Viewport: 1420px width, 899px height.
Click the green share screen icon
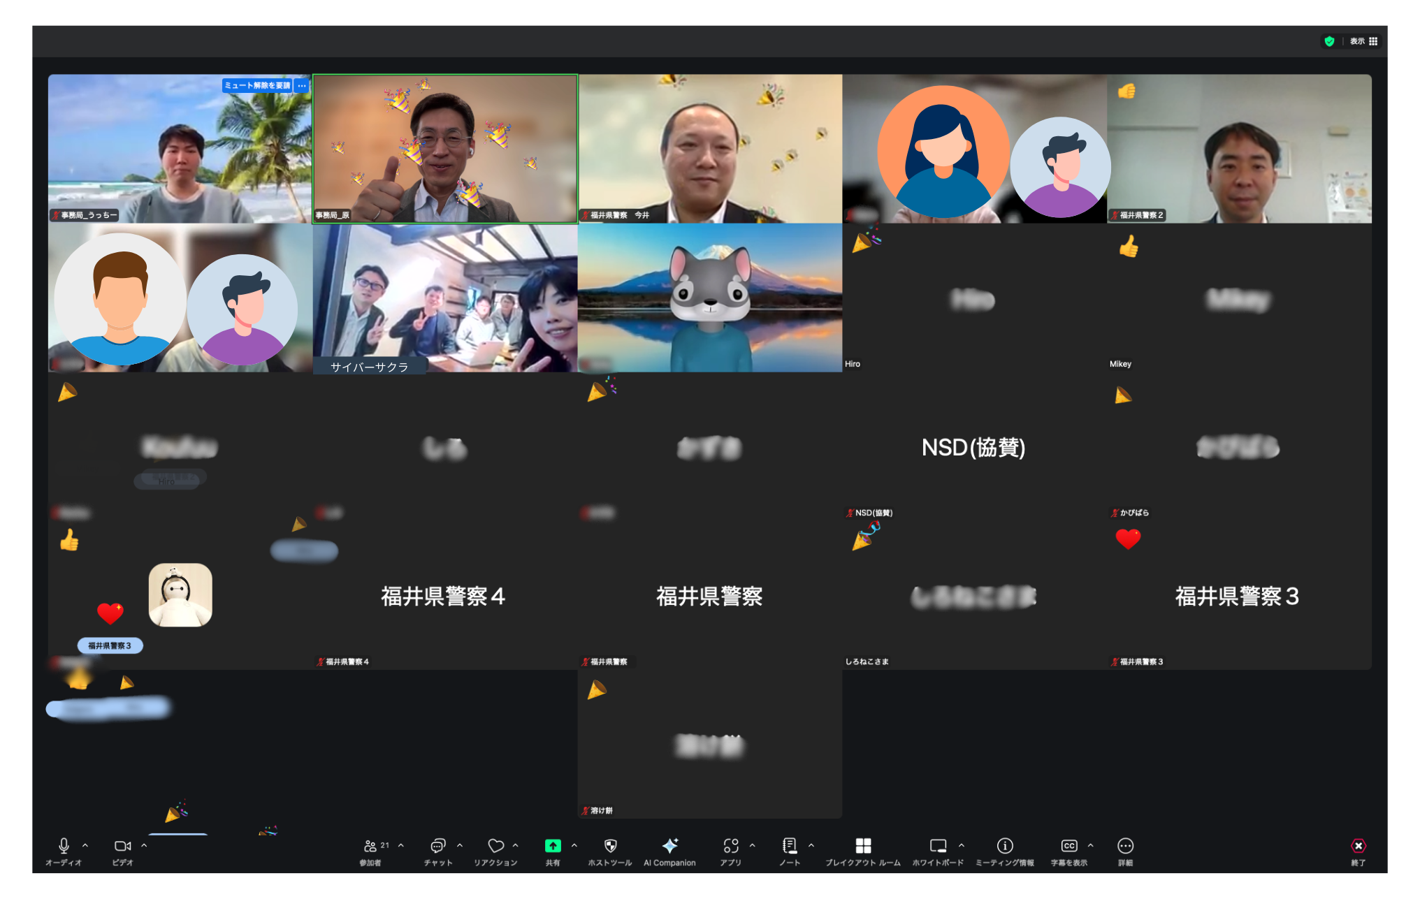coord(552,847)
